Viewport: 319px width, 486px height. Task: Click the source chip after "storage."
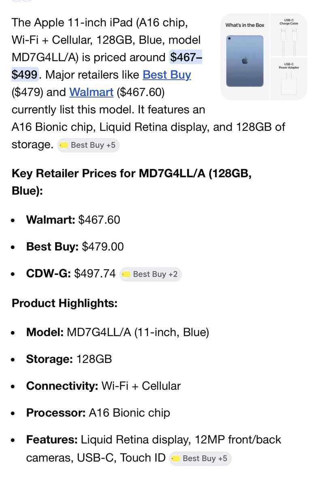(x=88, y=145)
